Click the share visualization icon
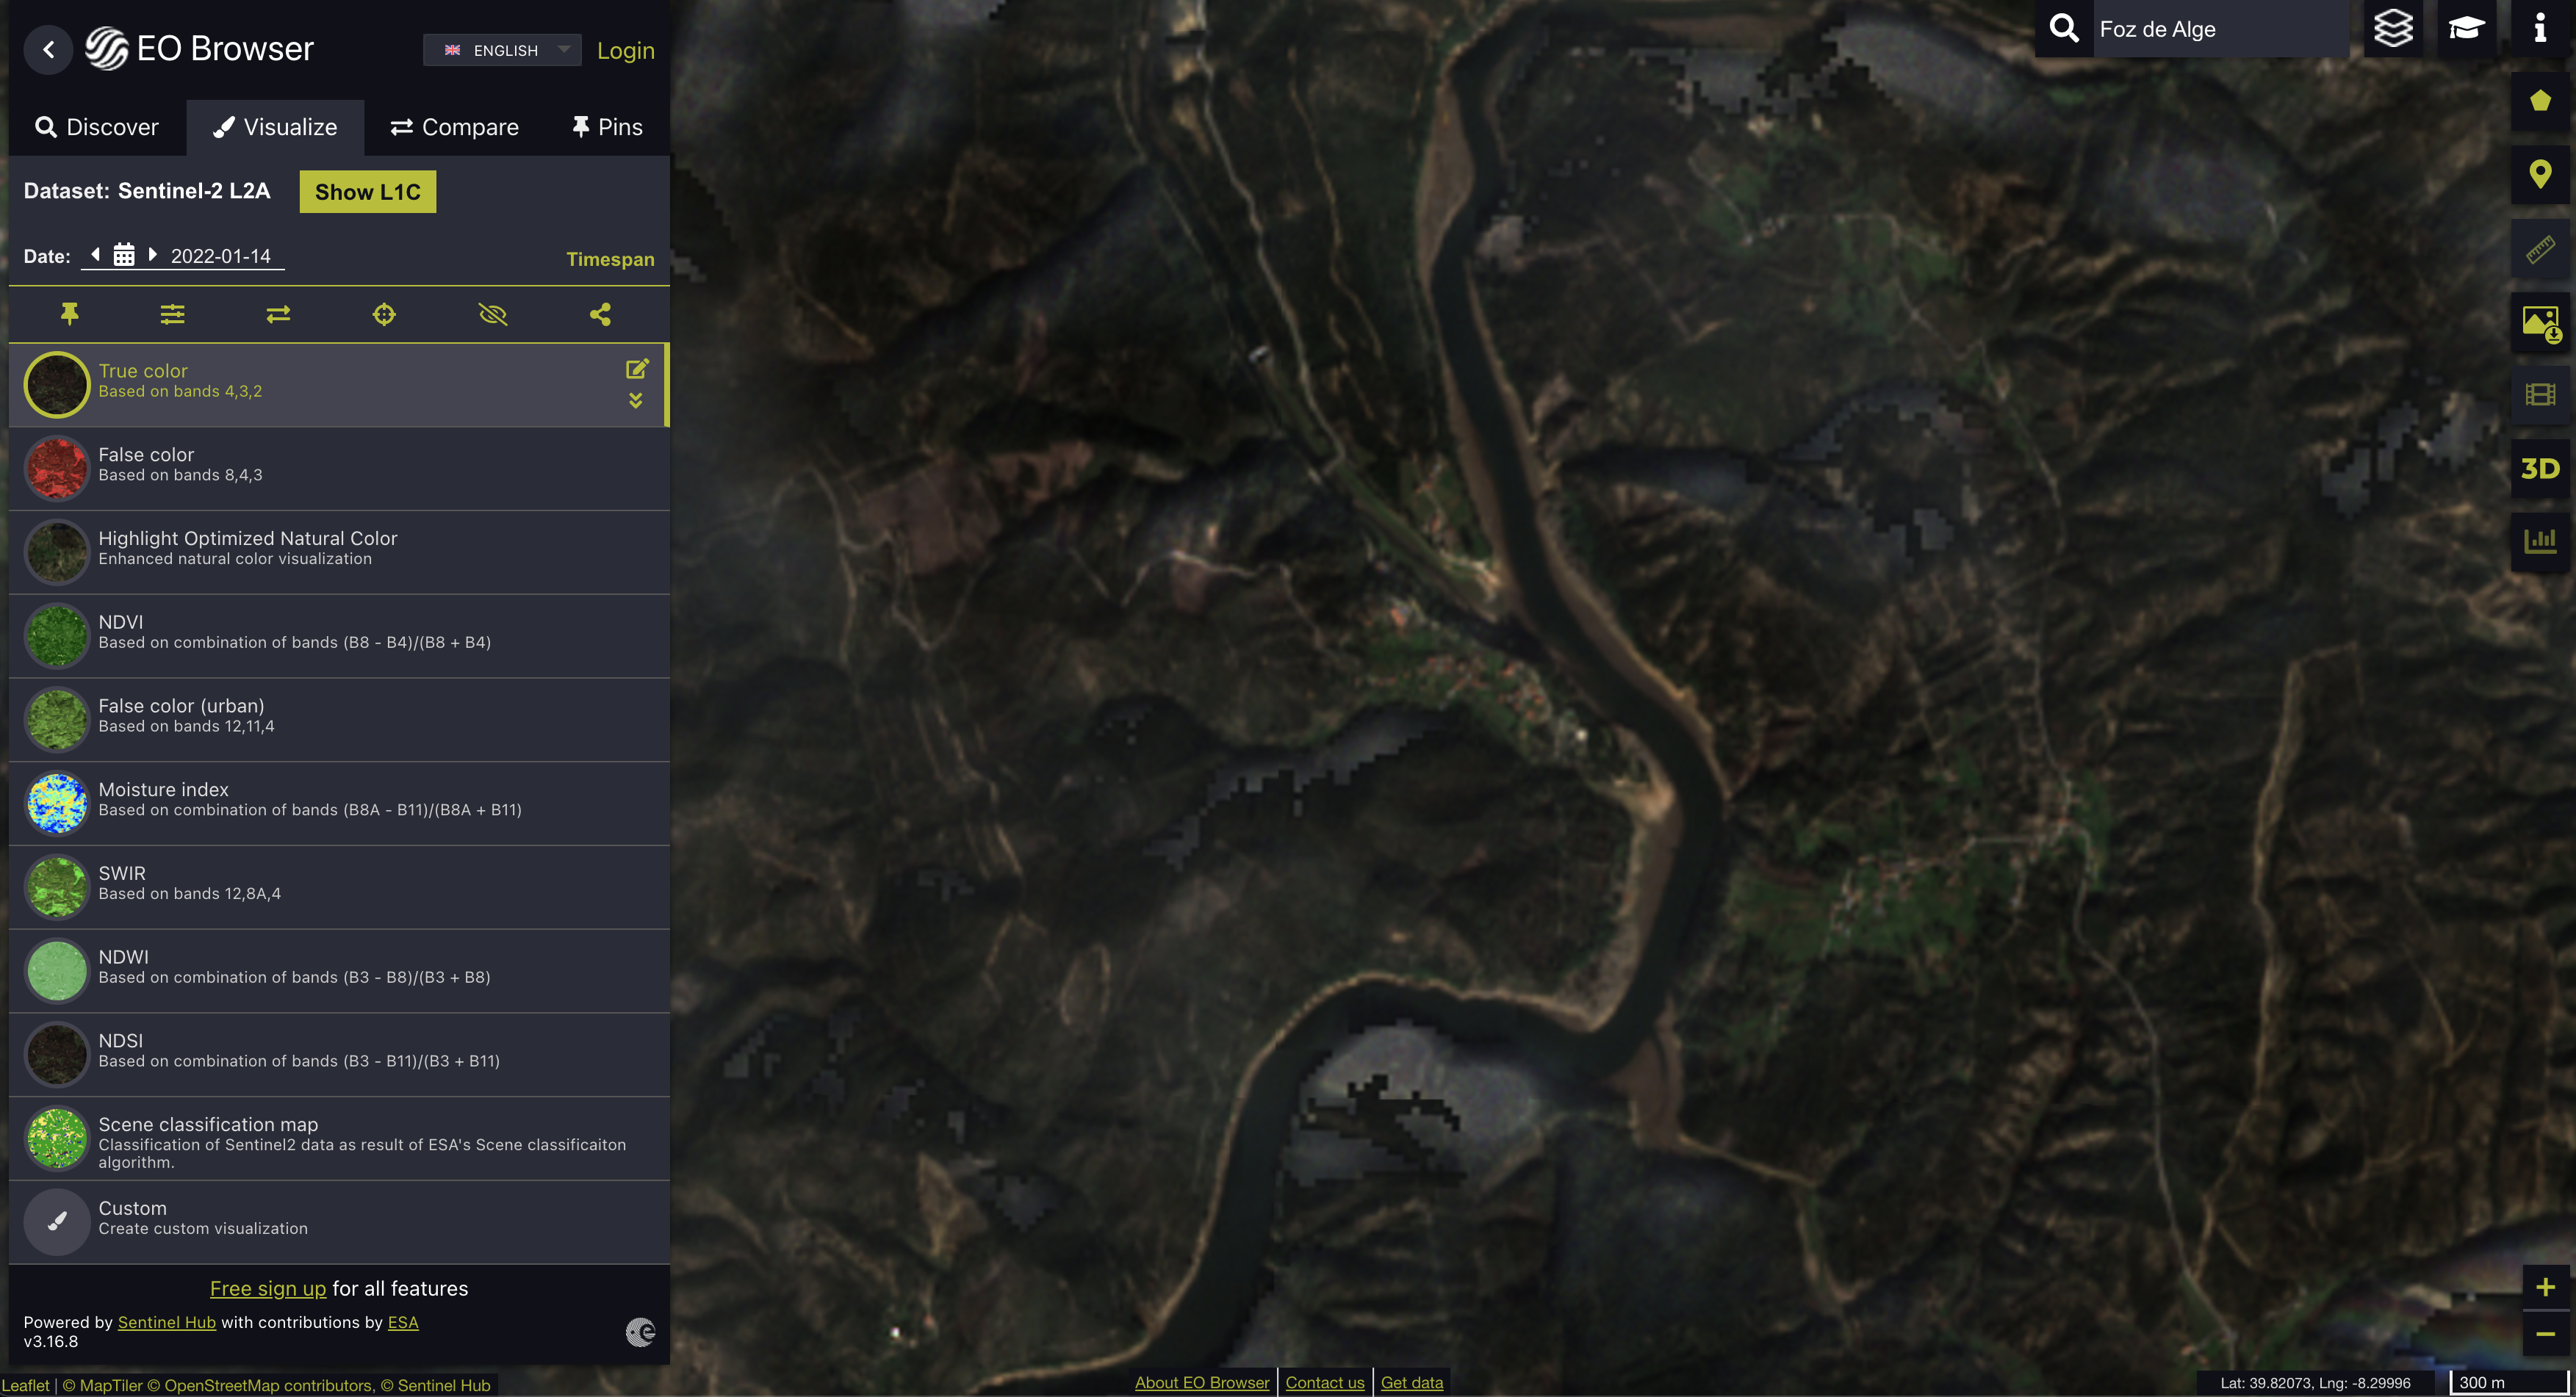This screenshot has height=1397, width=2576. pos(600,315)
